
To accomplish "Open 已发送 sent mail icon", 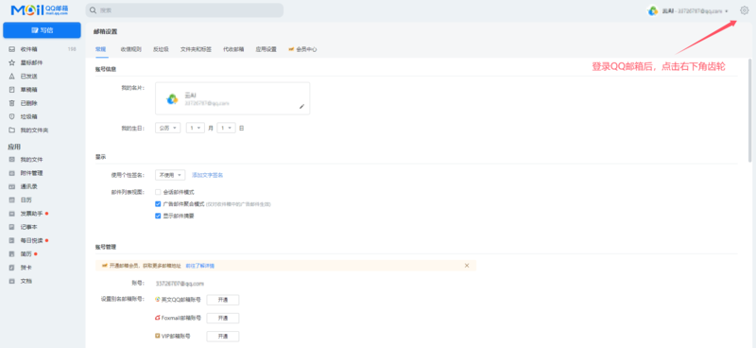I will coord(12,77).
